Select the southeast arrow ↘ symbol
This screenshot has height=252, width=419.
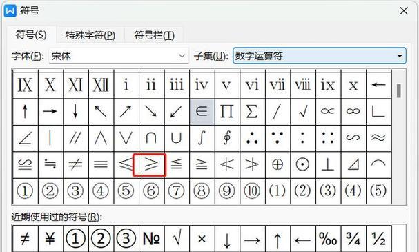tap(151, 111)
